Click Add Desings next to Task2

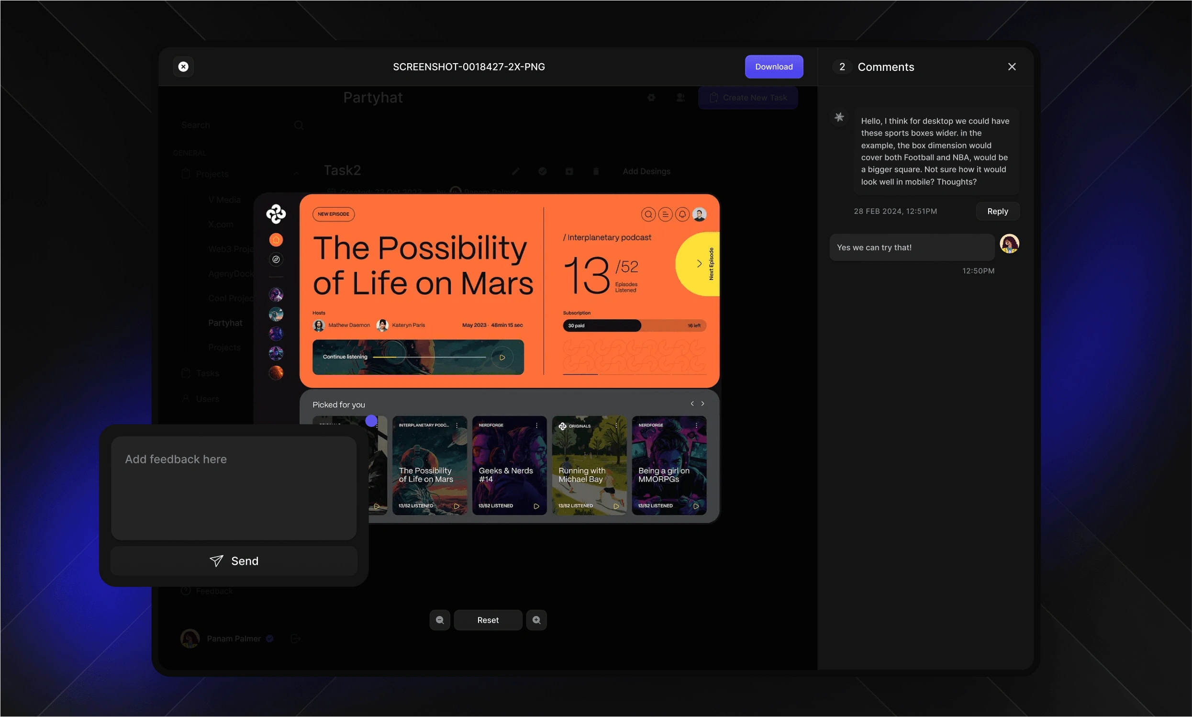point(646,171)
